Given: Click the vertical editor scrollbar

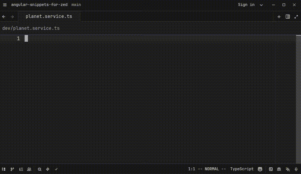Looking at the screenshot, I should 298,99.
